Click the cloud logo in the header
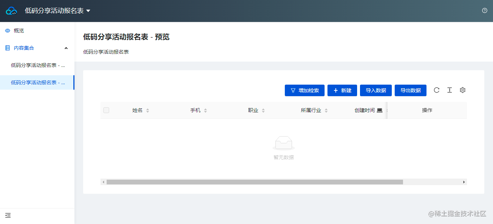Image resolution: width=493 pixels, height=224 pixels. click(12, 11)
